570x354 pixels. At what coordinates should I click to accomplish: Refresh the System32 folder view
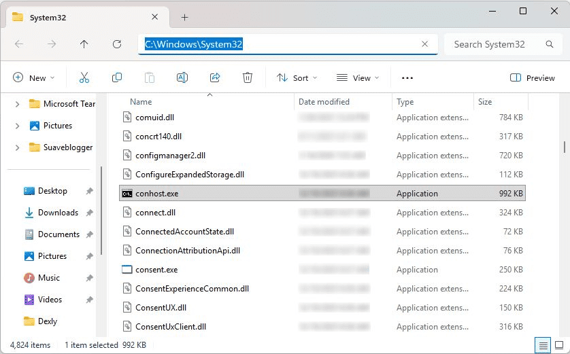pyautogui.click(x=117, y=44)
